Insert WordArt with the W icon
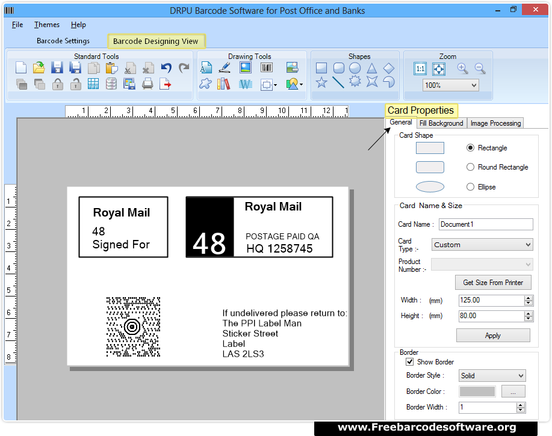Image resolution: width=552 pixels, height=436 pixels. point(246,84)
